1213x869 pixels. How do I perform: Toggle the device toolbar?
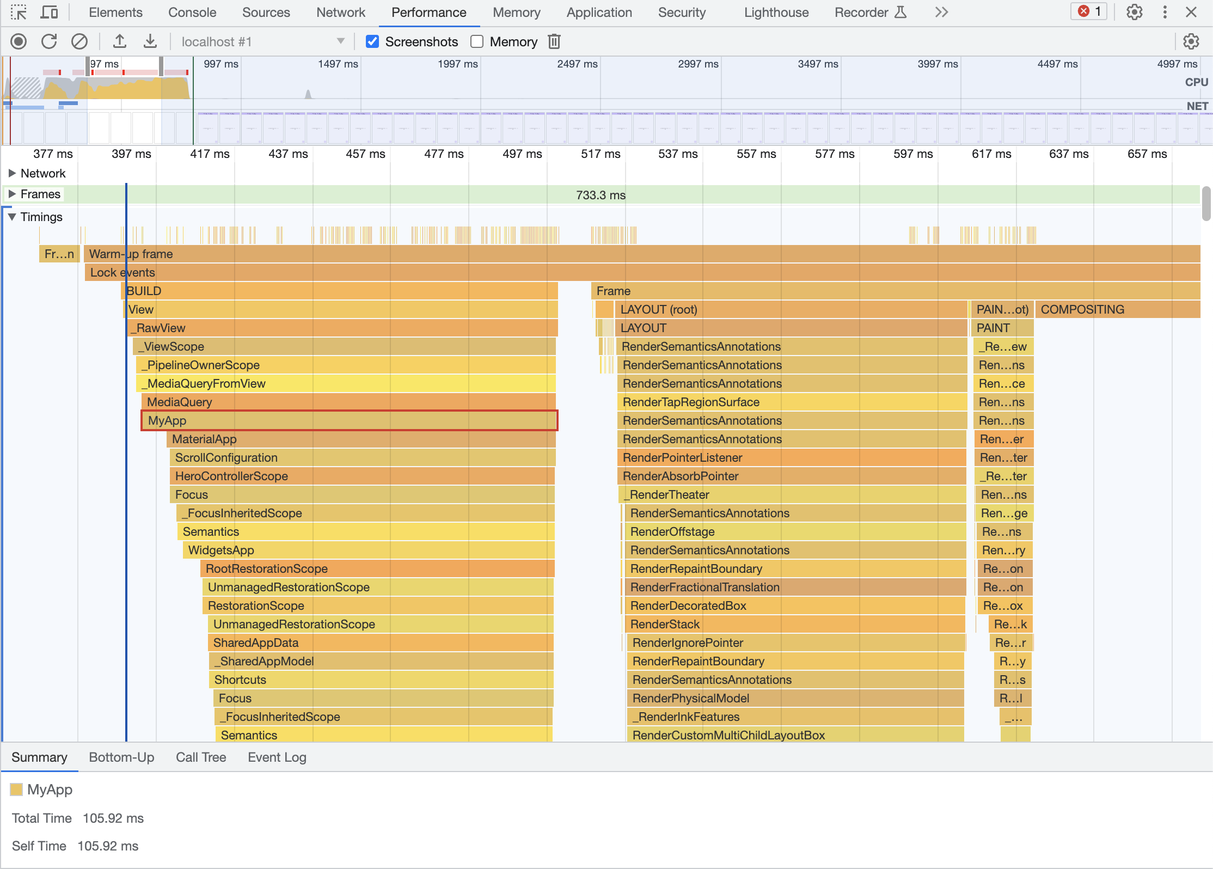tap(49, 12)
